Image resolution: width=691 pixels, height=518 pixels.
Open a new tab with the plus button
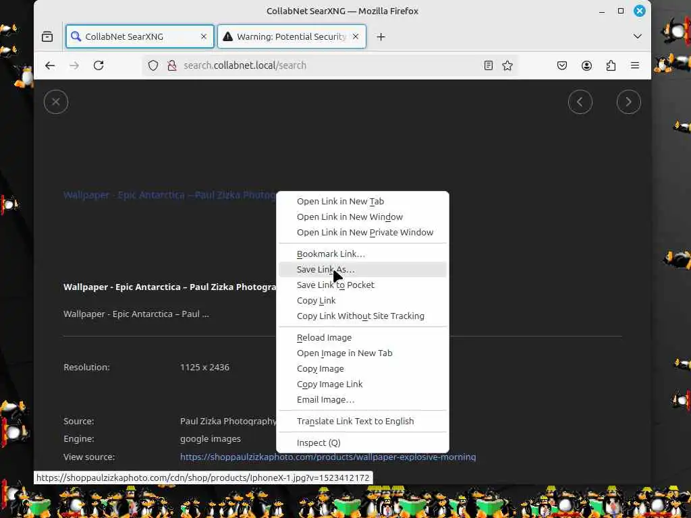click(x=381, y=36)
